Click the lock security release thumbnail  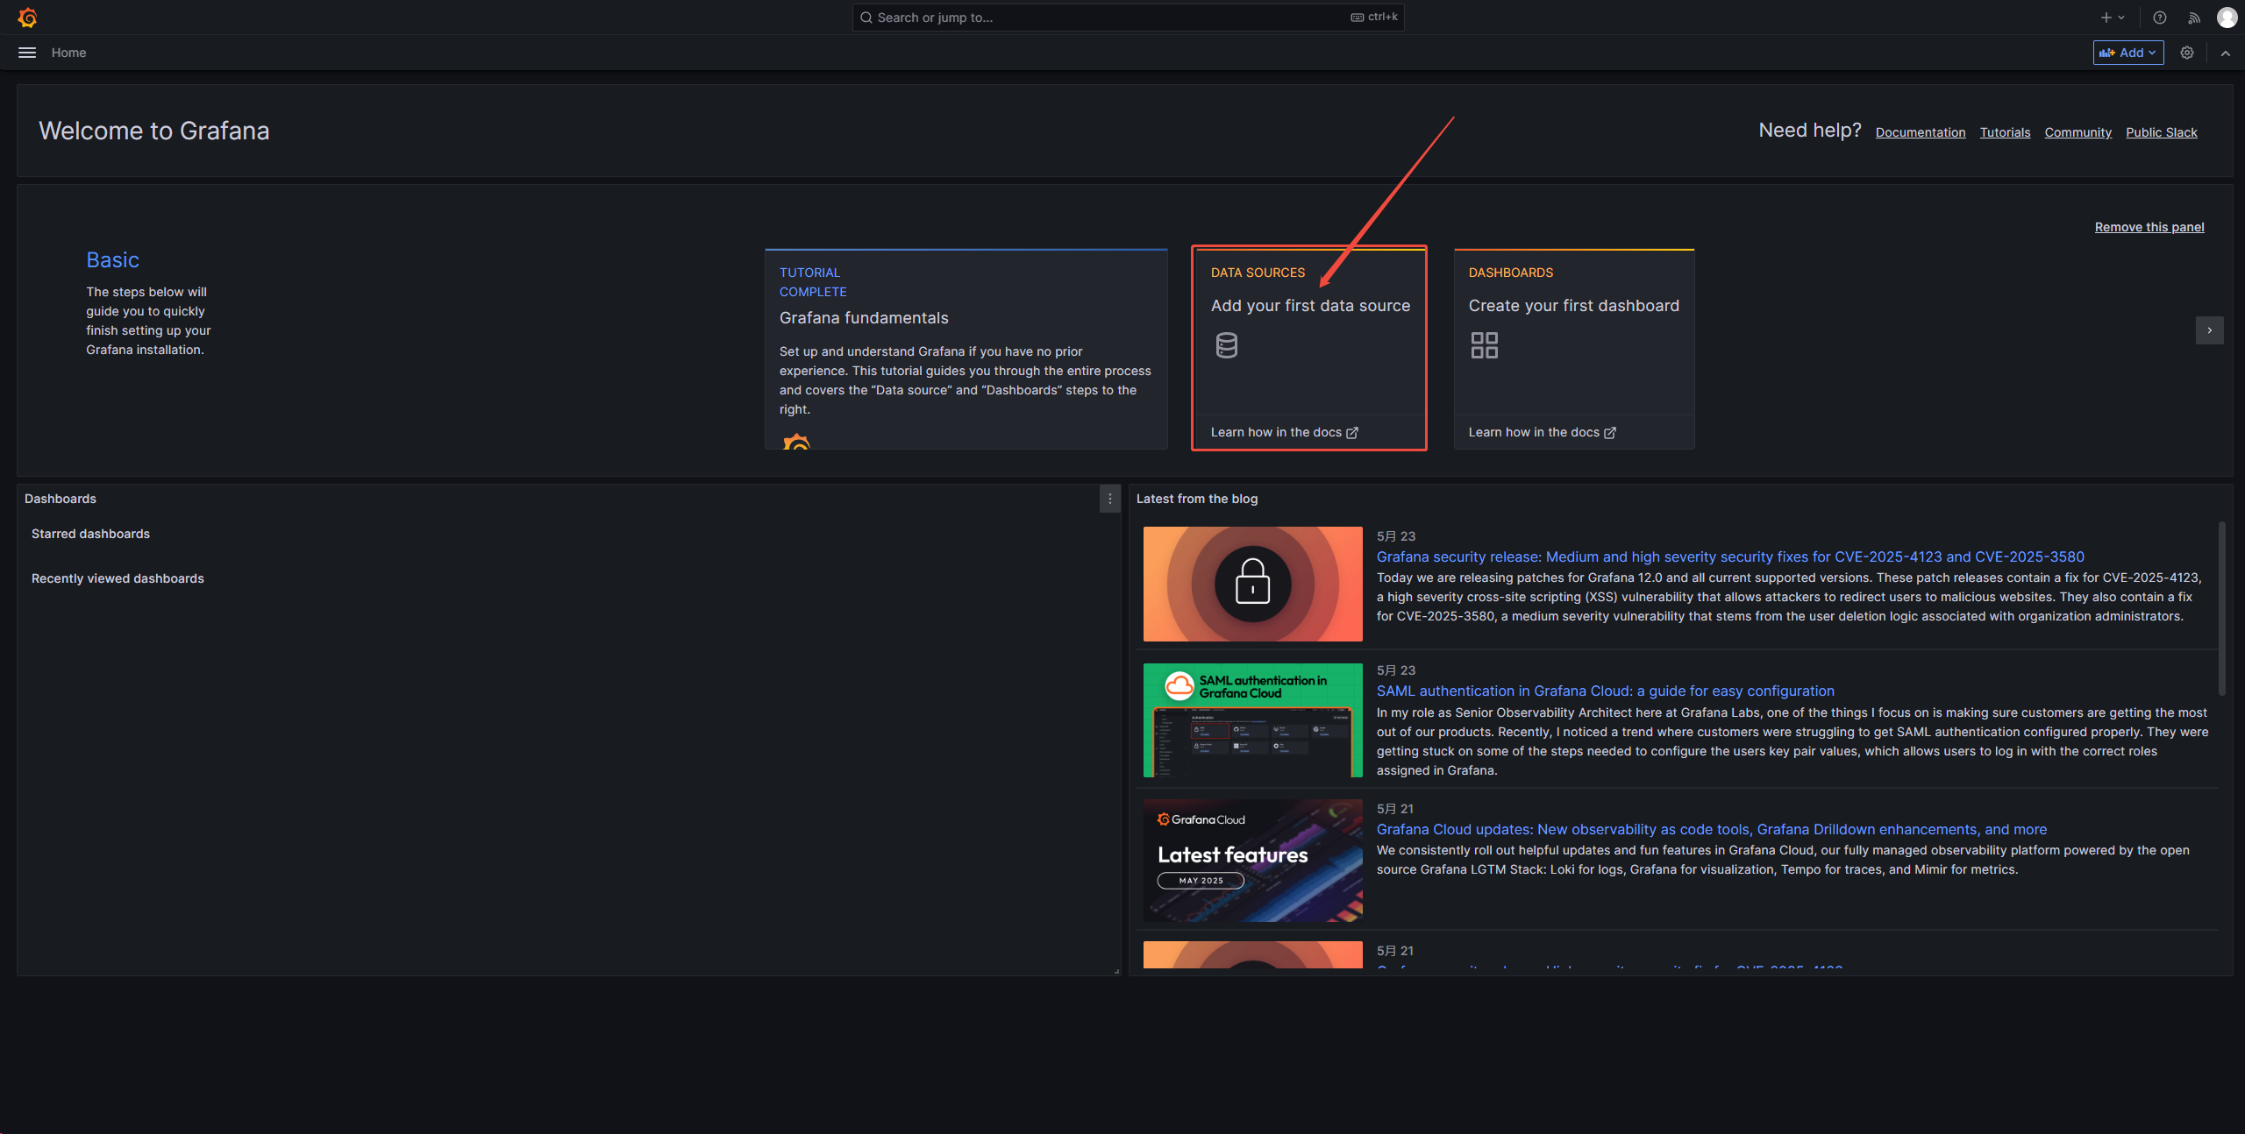click(1252, 584)
